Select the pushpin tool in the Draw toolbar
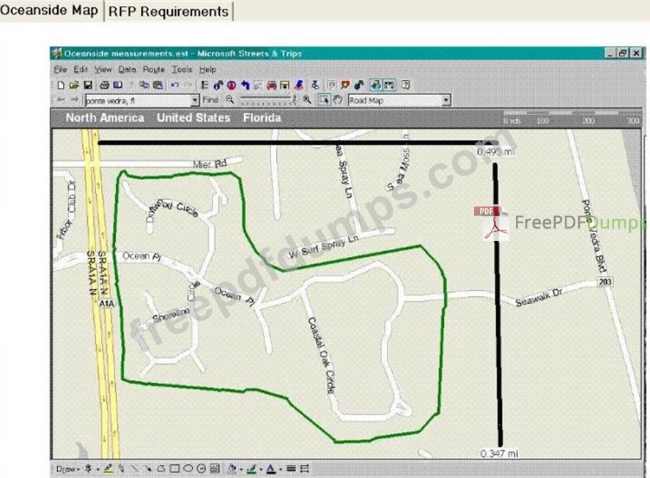This screenshot has height=478, width=650. (88, 468)
